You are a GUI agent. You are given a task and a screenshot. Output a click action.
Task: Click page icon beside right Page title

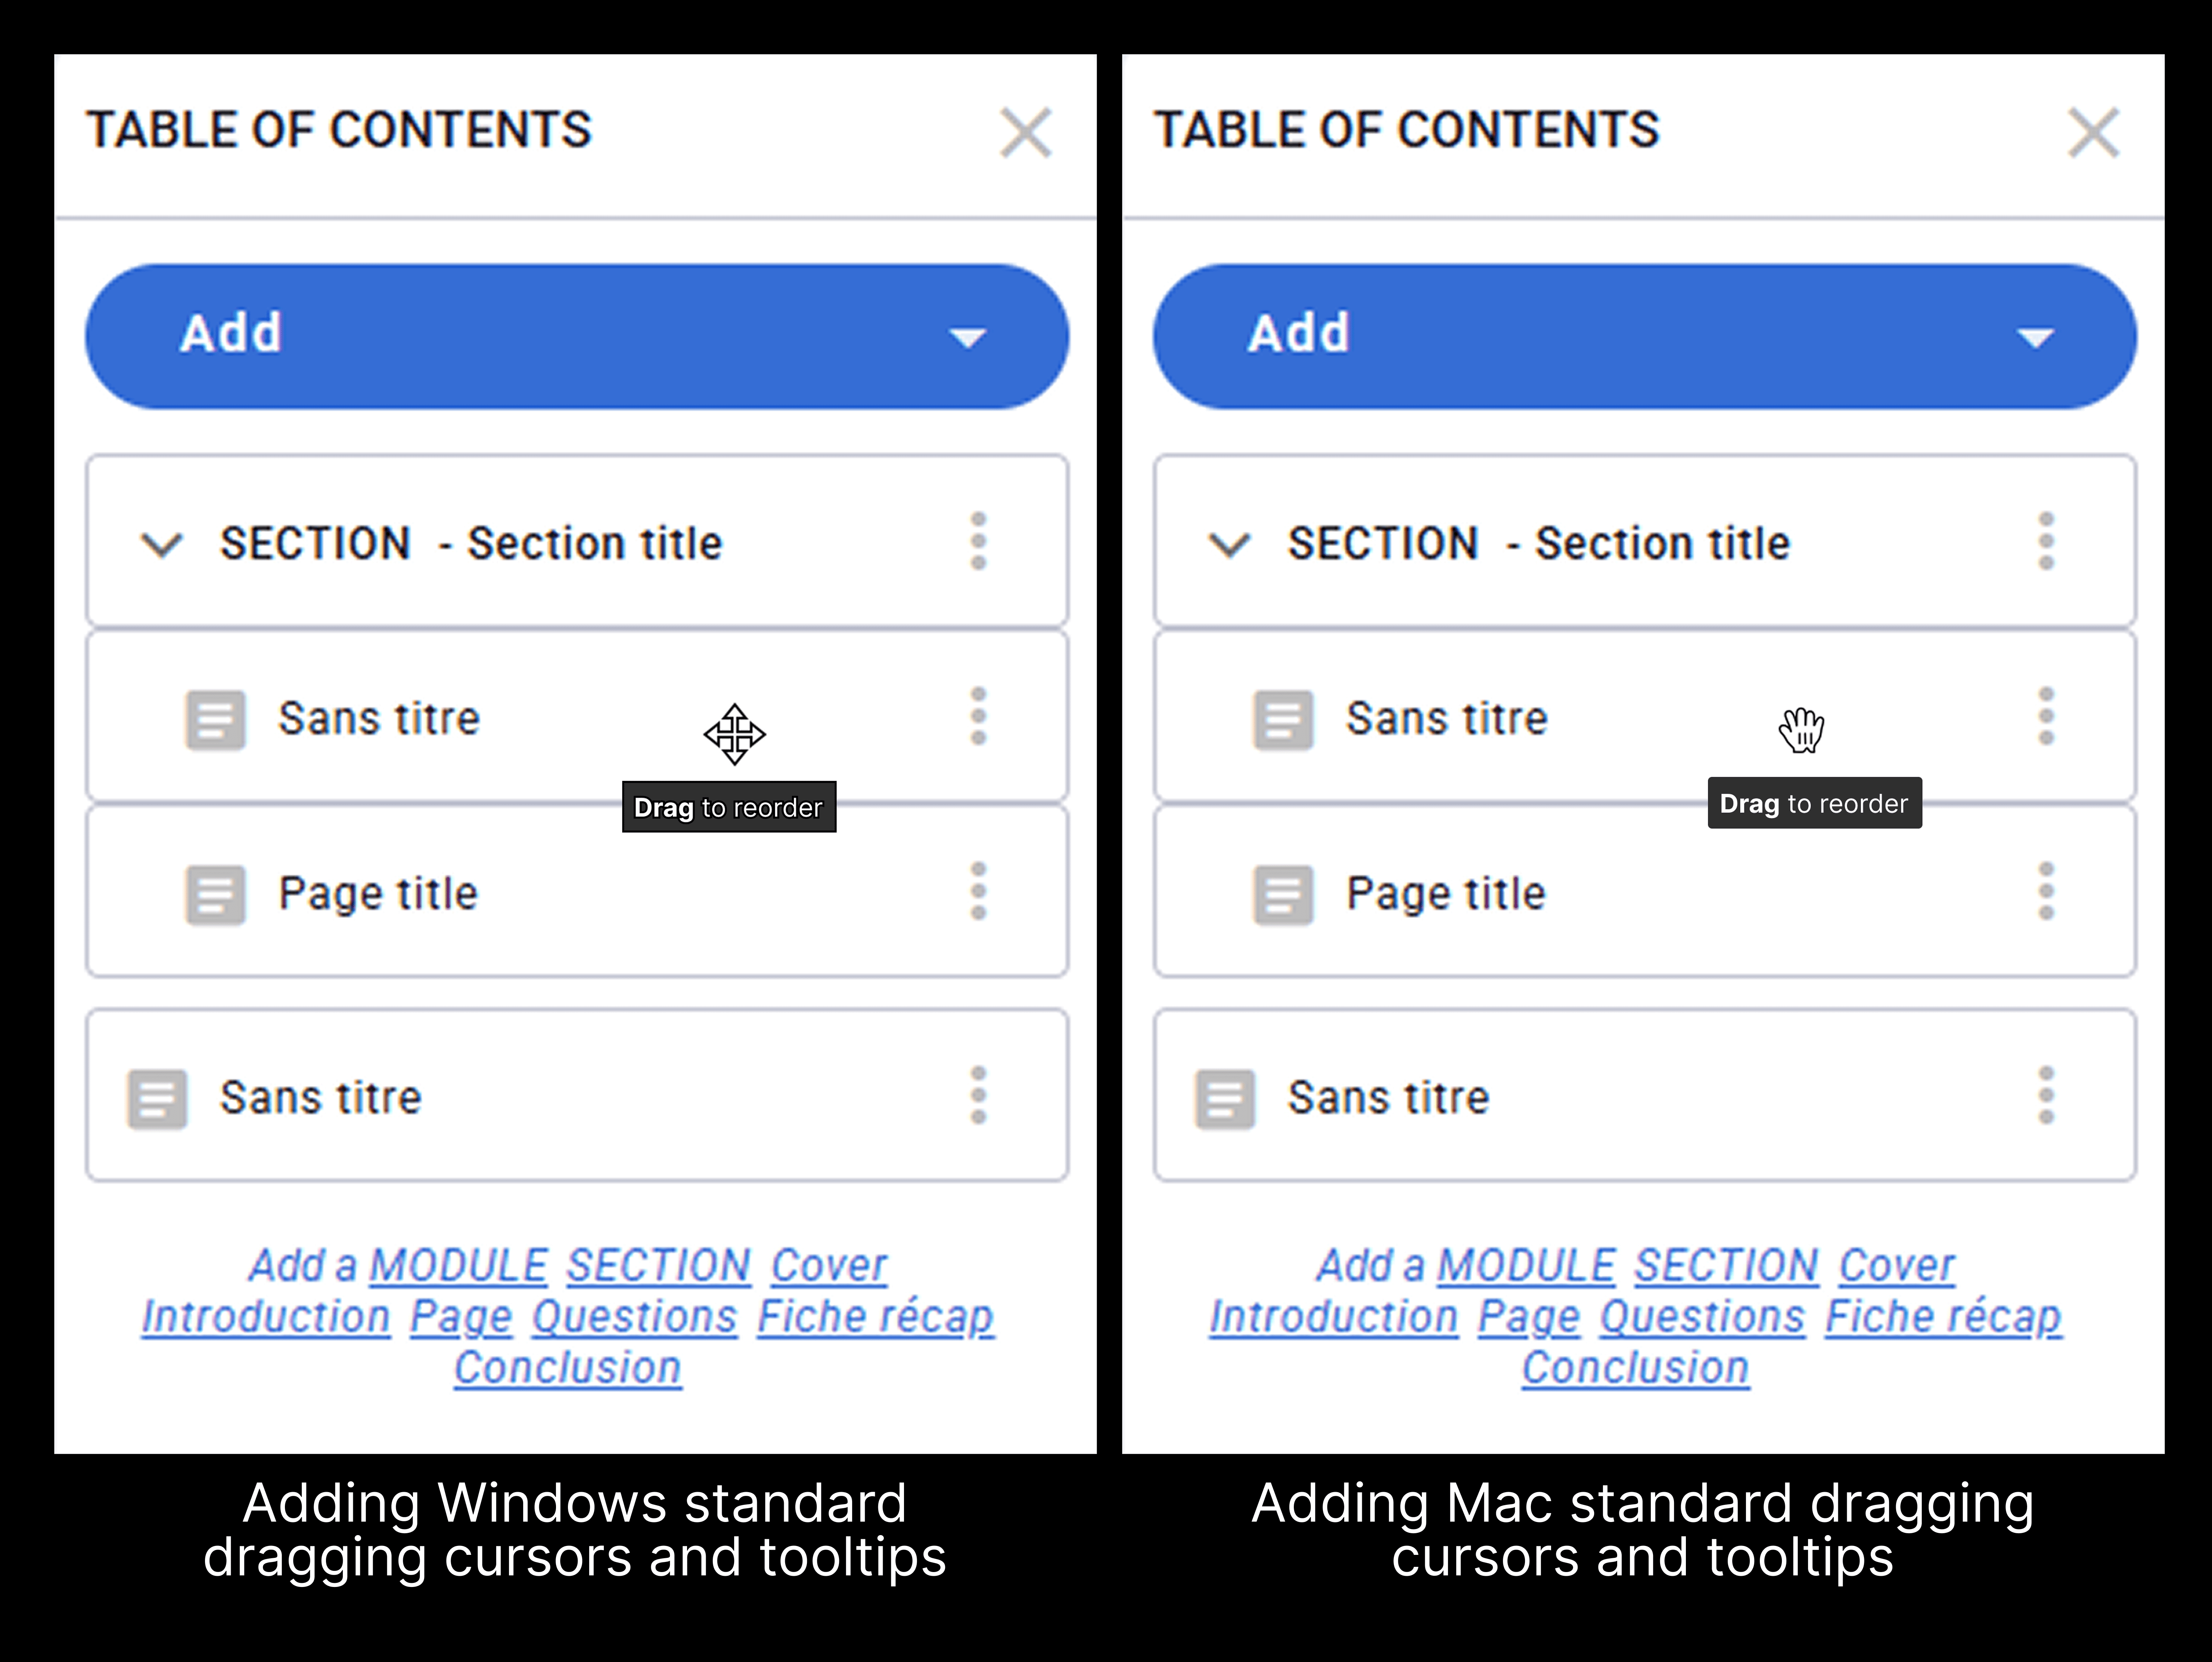coord(1283,894)
